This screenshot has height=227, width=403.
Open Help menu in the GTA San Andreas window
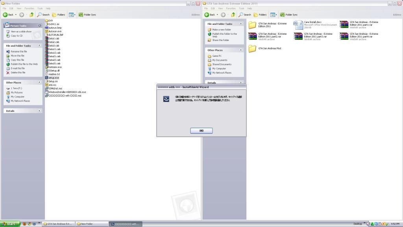[x=250, y=9]
